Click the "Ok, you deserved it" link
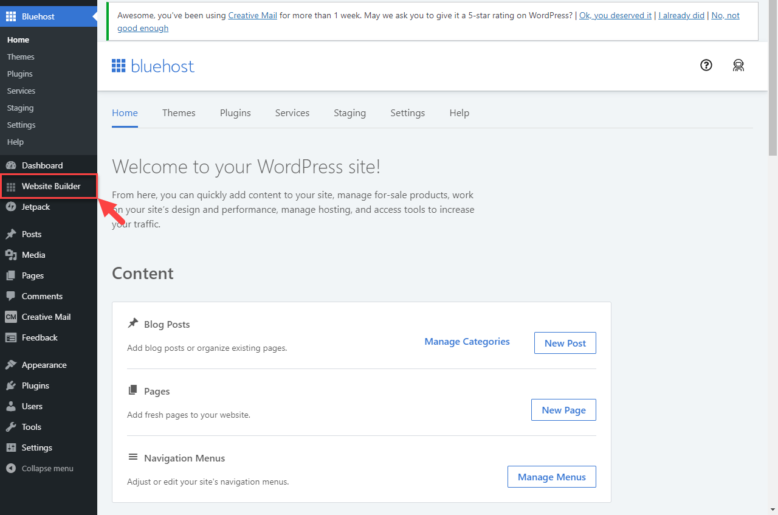The width and height of the screenshot is (778, 515). click(x=615, y=15)
